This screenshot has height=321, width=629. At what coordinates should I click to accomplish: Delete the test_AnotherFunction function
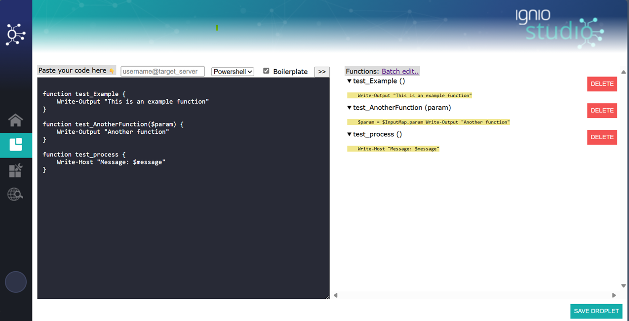click(602, 111)
